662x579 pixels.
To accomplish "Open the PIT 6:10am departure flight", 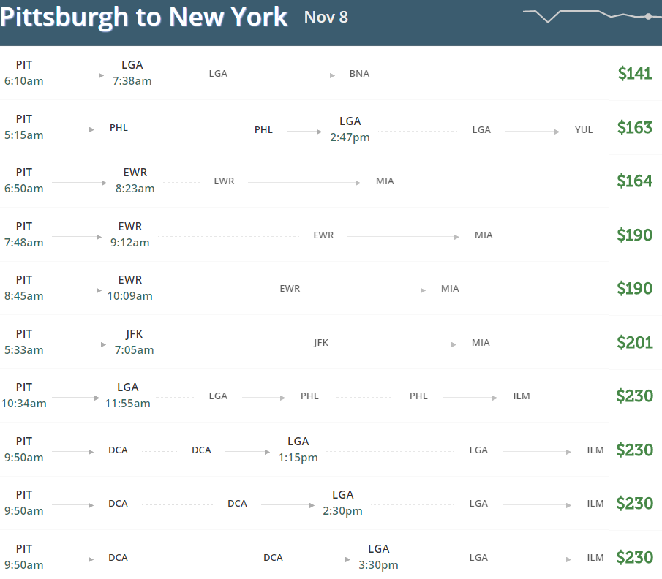I will point(23,72).
